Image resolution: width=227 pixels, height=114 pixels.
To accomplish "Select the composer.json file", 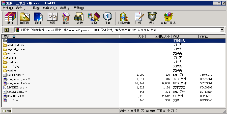I will tap(17, 79).
